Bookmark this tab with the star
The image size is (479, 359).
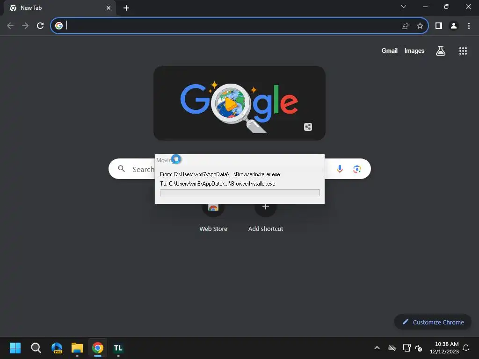pyautogui.click(x=420, y=26)
